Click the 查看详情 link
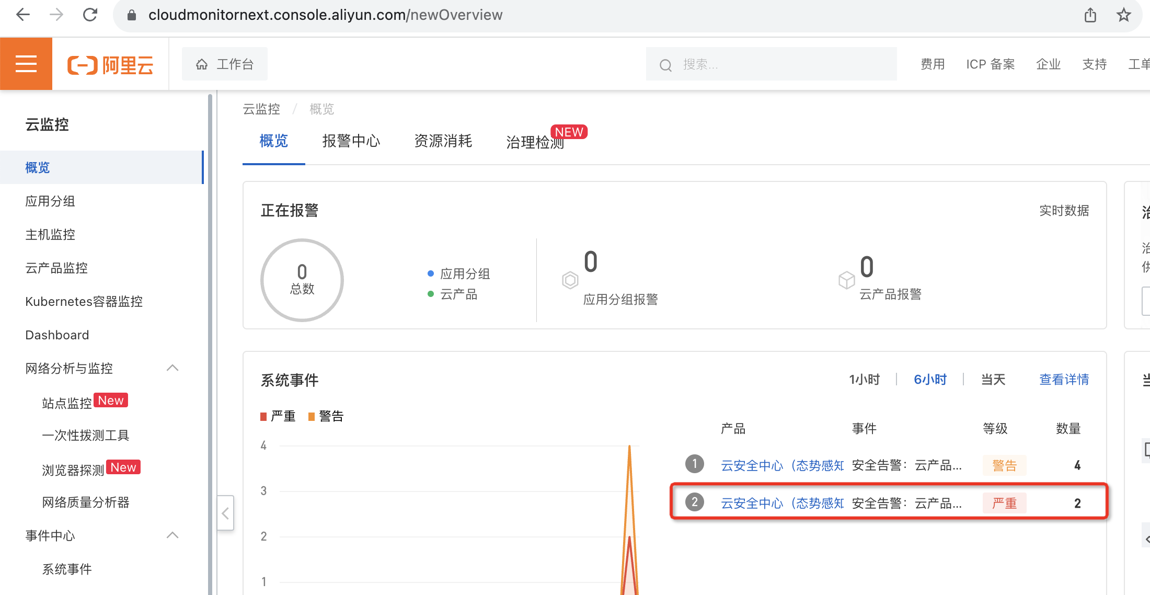 click(1064, 379)
